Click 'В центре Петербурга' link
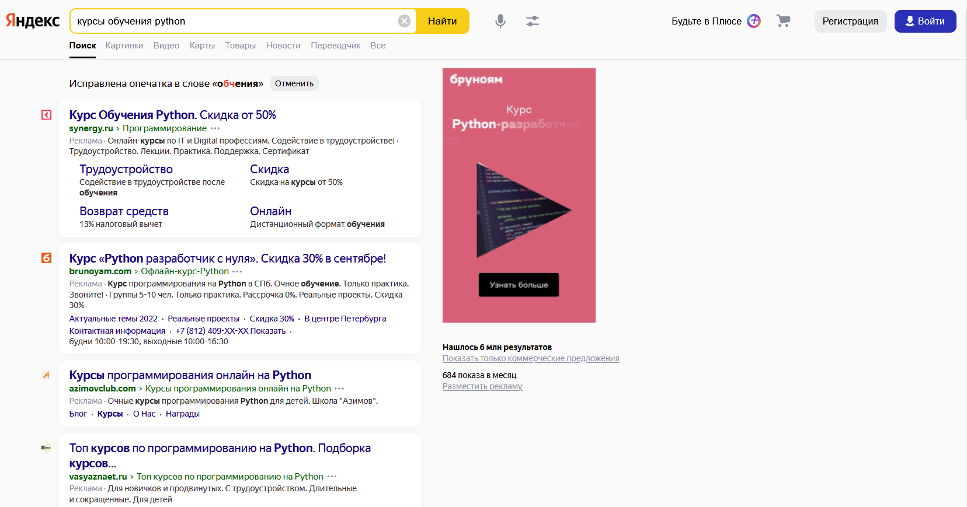The image size is (967, 507). click(x=345, y=319)
